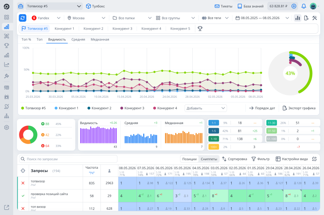324x215 pixels.
Task: Open the trophy icon in sidebar
Action: click(x=6, y=45)
